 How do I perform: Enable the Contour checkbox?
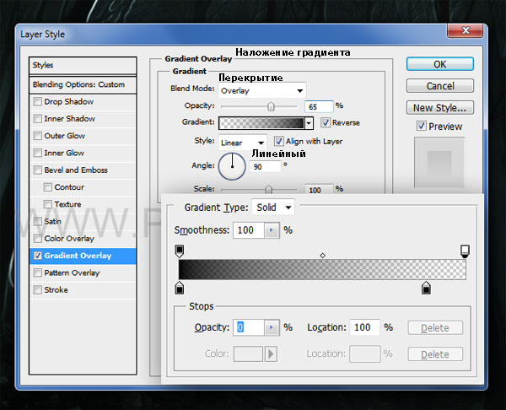tap(48, 187)
